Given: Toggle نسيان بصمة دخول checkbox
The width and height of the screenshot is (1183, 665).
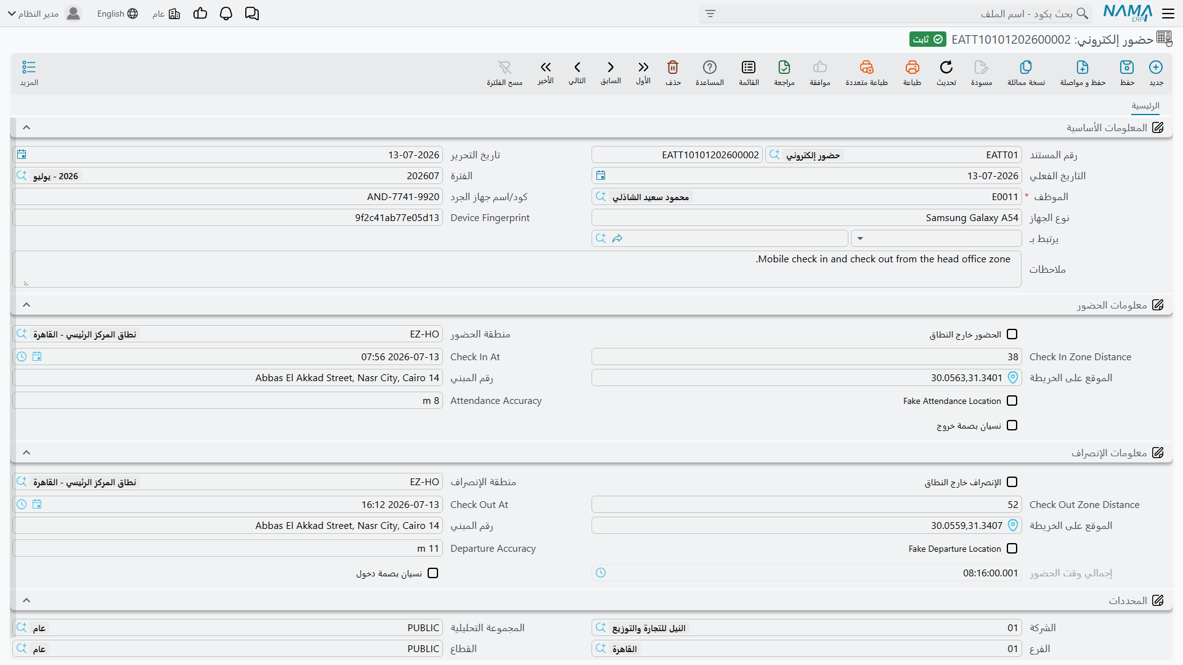Looking at the screenshot, I should [x=433, y=573].
